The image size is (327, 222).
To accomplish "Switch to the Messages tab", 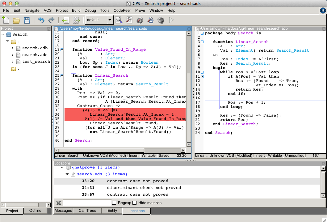I will (63, 211).
